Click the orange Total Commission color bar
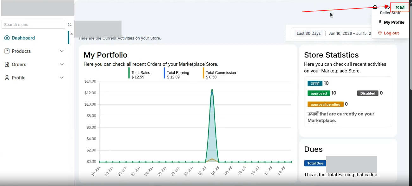The image size is (412, 186). (x=203, y=73)
